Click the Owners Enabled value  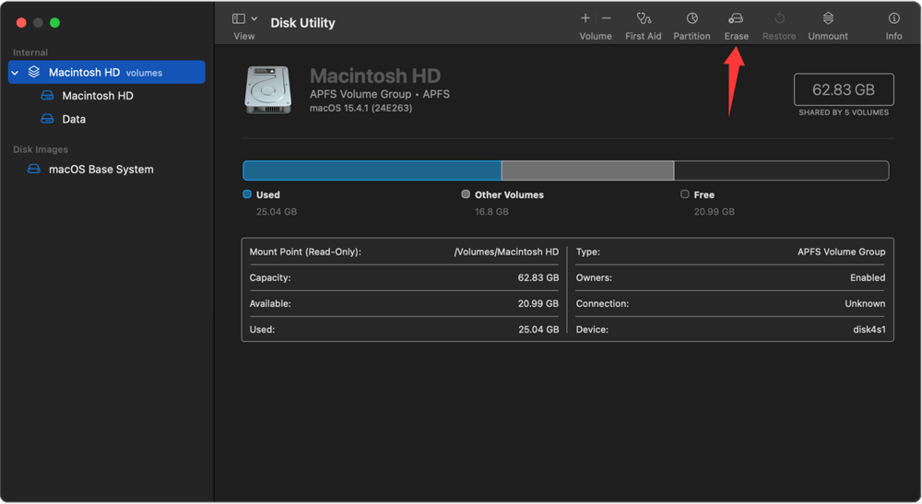868,278
